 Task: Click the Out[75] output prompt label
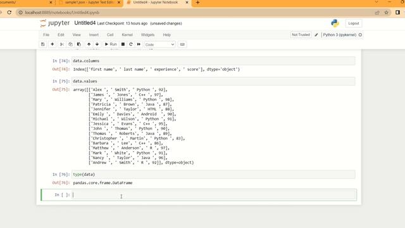(x=61, y=90)
